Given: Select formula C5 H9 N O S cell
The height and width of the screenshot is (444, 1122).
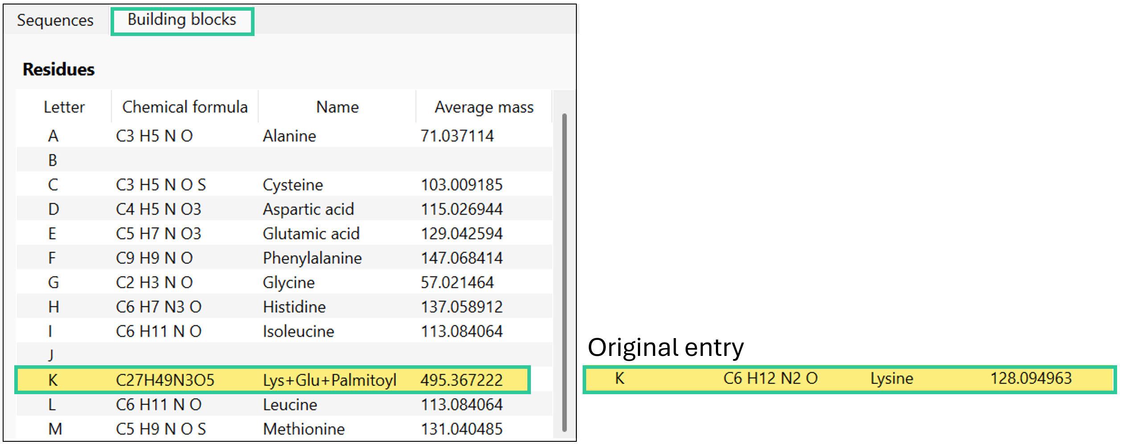Looking at the screenshot, I should (x=161, y=429).
